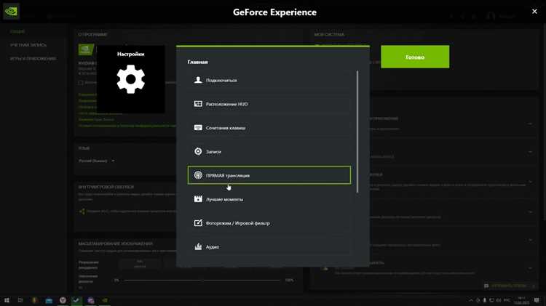The image size is (546, 306).
Task: Click the Аудио equalizer icon
Action: coord(198,246)
